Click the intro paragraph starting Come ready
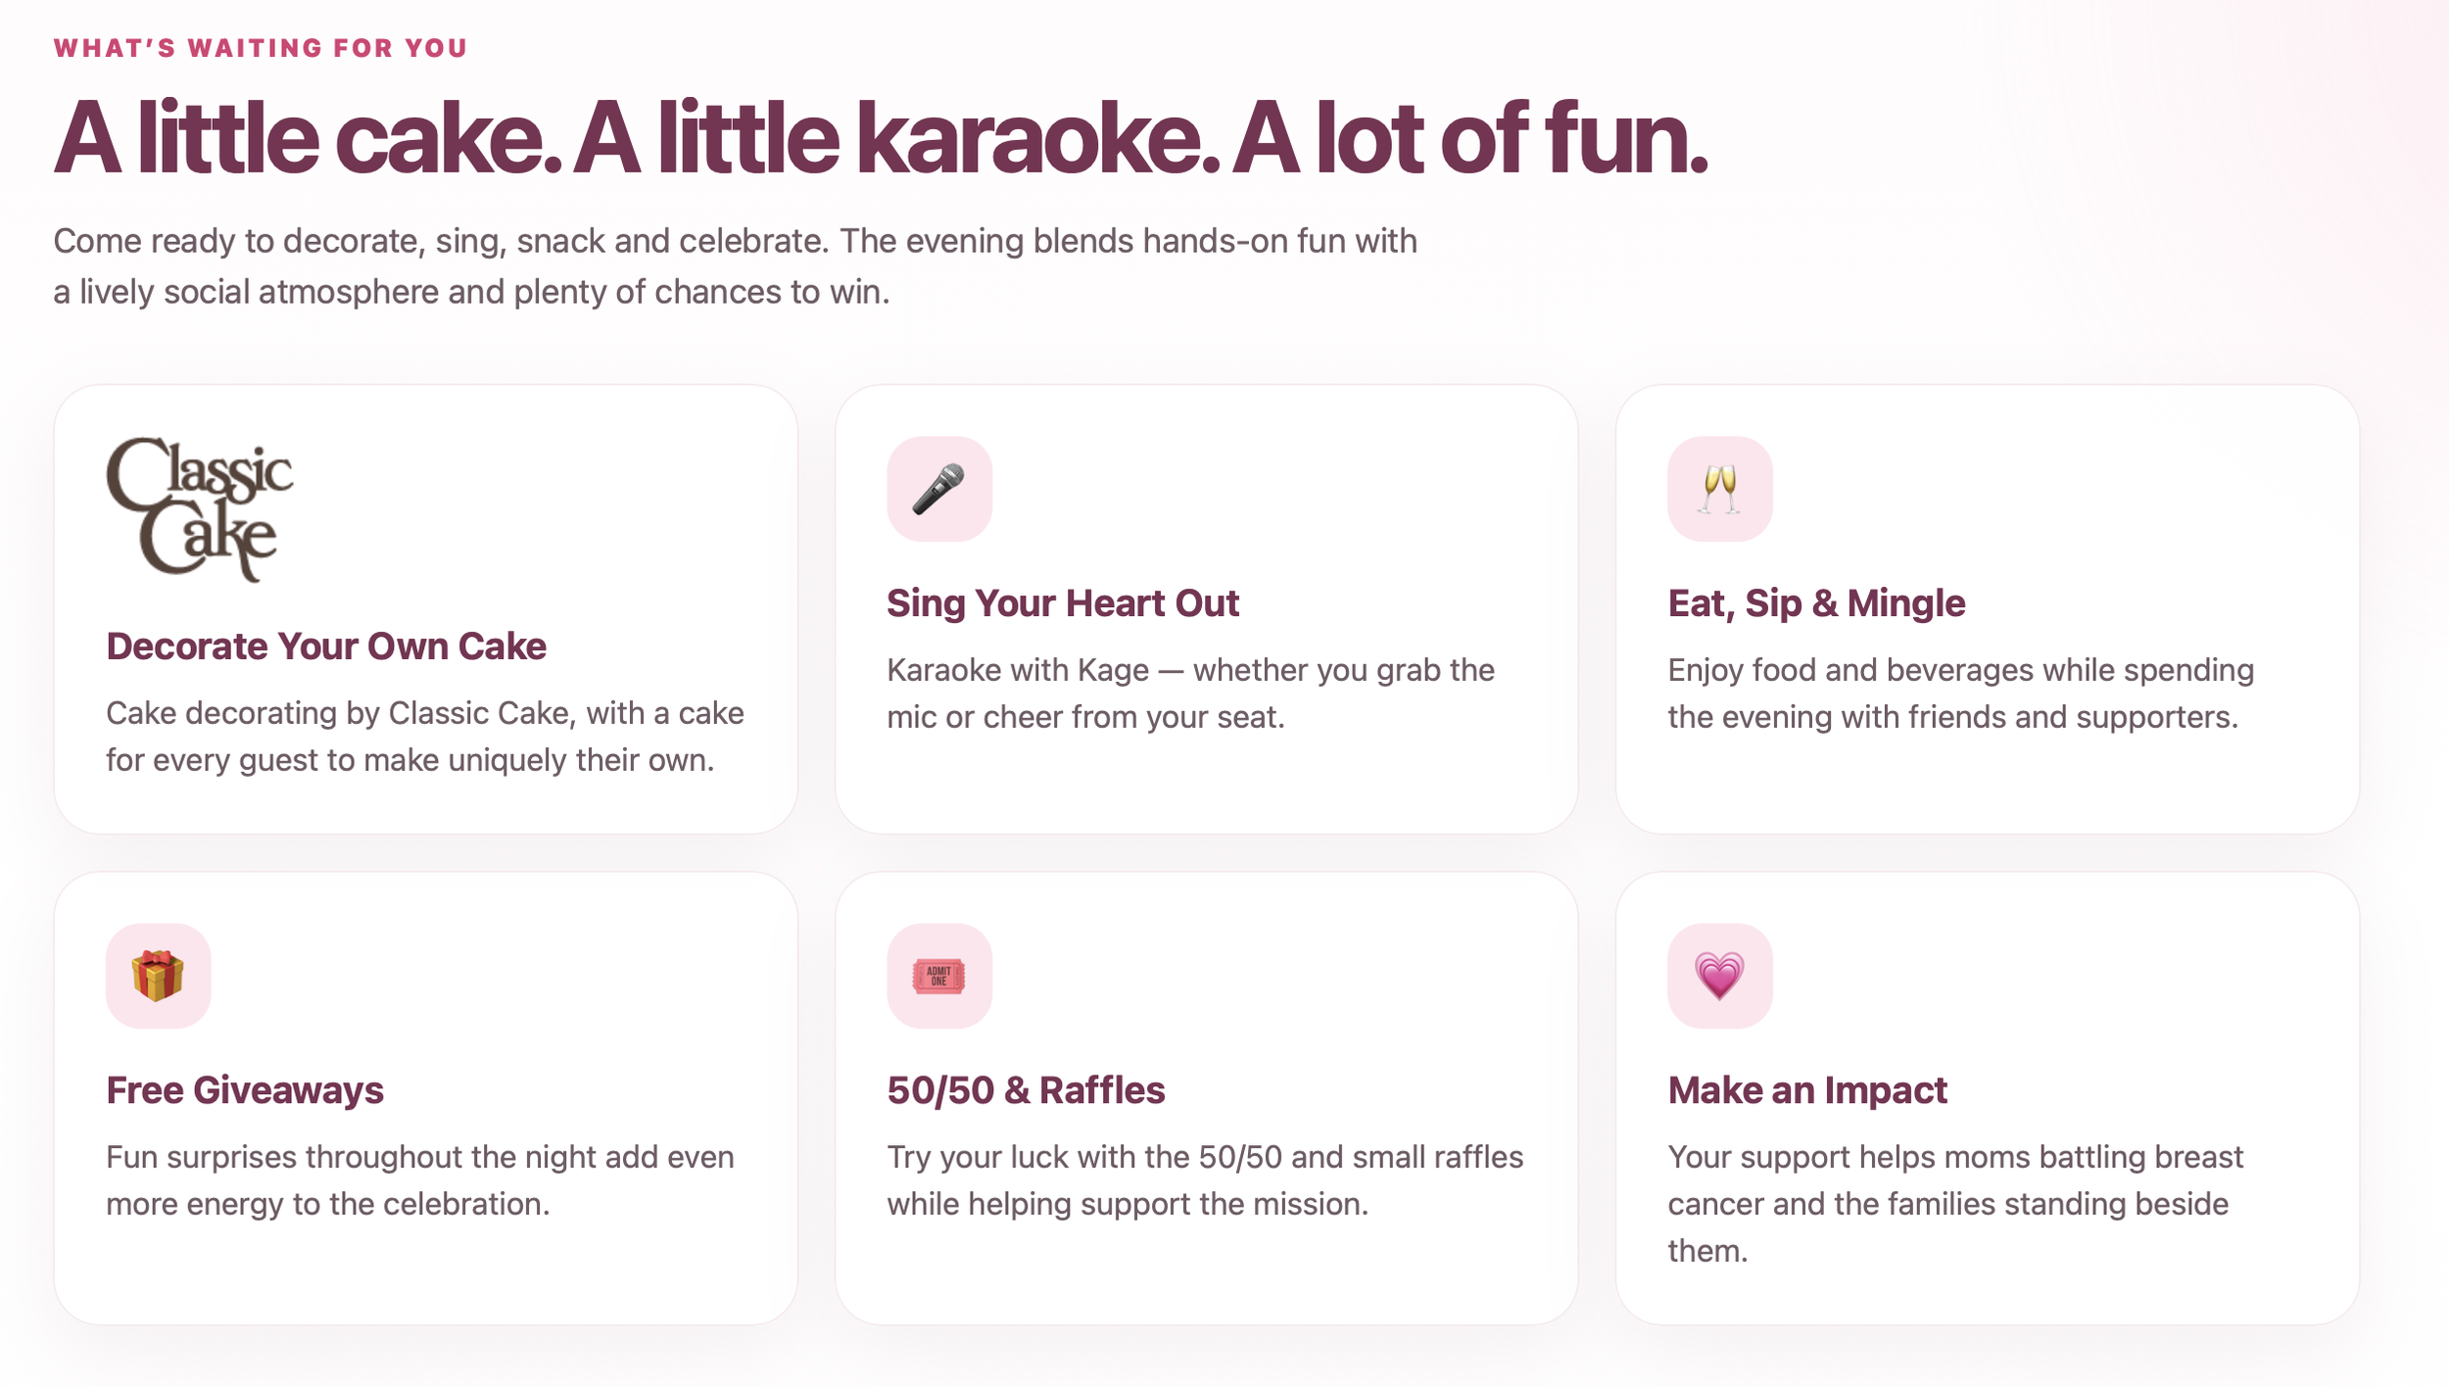Screen dimensions: 2449x1387 coord(735,266)
